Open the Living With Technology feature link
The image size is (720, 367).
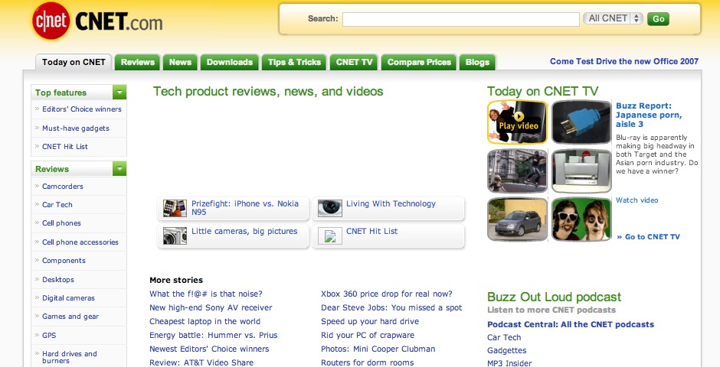[391, 204]
